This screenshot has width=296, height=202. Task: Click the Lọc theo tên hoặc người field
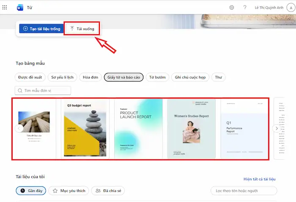(x=244, y=191)
